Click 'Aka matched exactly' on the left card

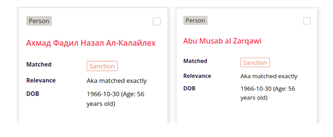[116, 81]
